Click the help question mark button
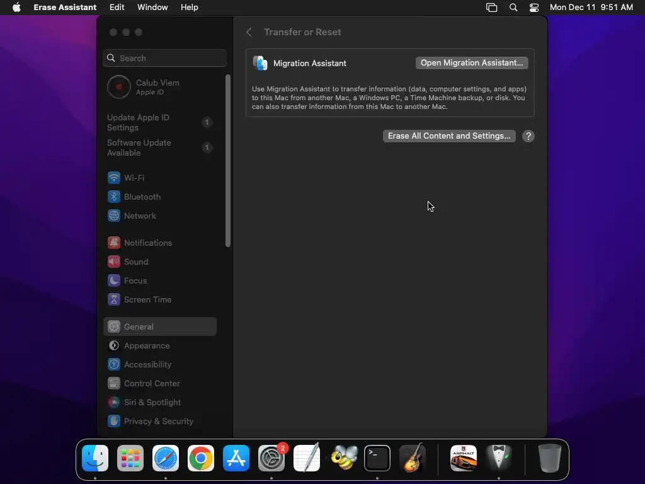Screen dimensions: 645x484 pos(528,136)
